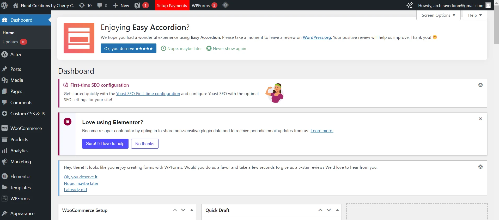The width and height of the screenshot is (499, 220).
Task: Click the user avatar next to the email
Action: point(488,5)
